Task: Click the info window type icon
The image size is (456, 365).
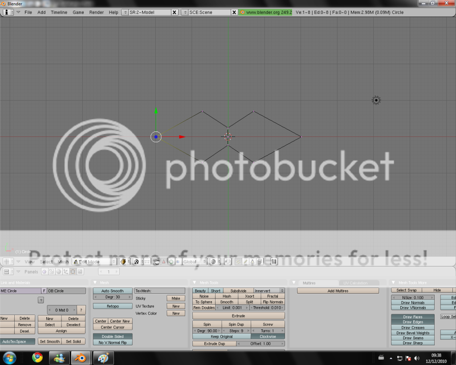Action: [8, 12]
